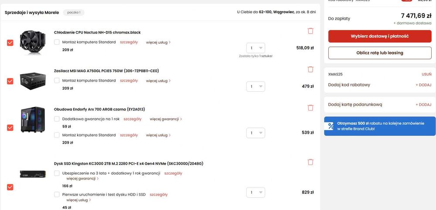This screenshot has height=210, width=436.
Task: Click Noctua CPU cooler product image
Action: (x=33, y=43)
